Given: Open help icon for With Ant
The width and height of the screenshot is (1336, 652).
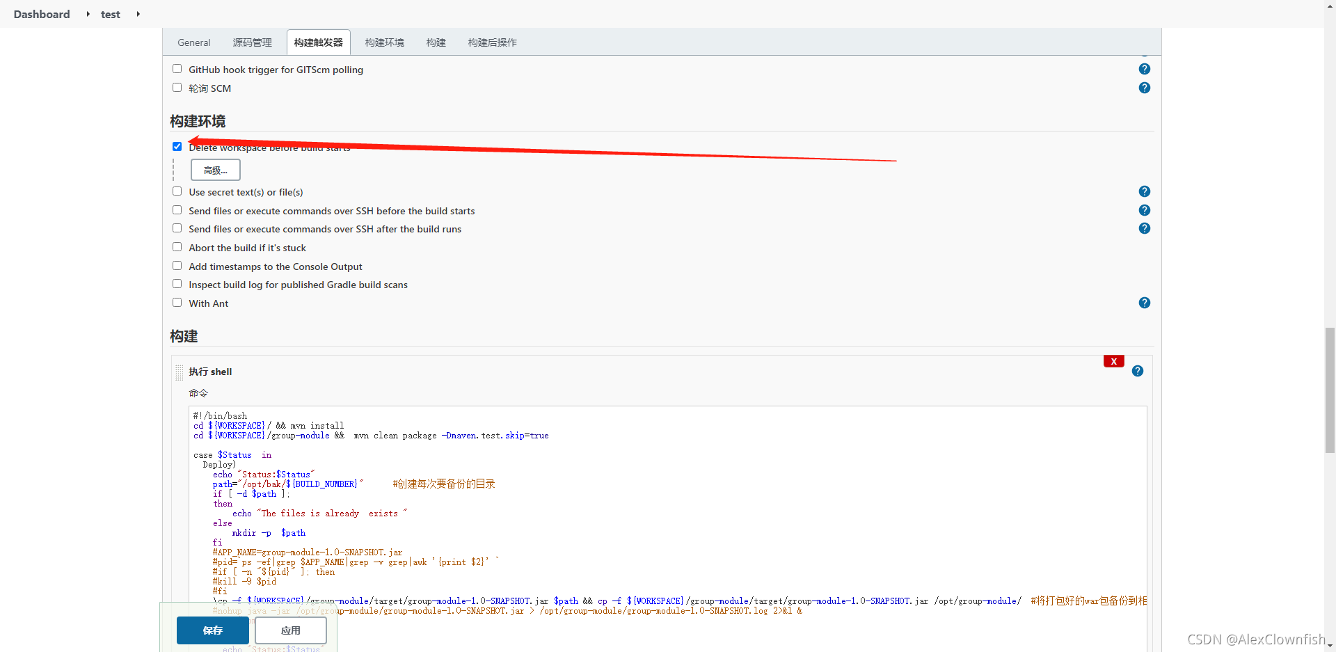Looking at the screenshot, I should (x=1144, y=303).
